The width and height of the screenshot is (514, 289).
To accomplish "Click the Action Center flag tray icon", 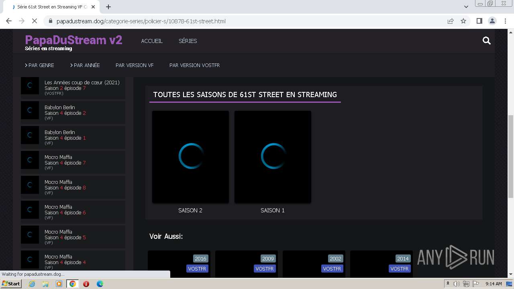I will click(475, 284).
